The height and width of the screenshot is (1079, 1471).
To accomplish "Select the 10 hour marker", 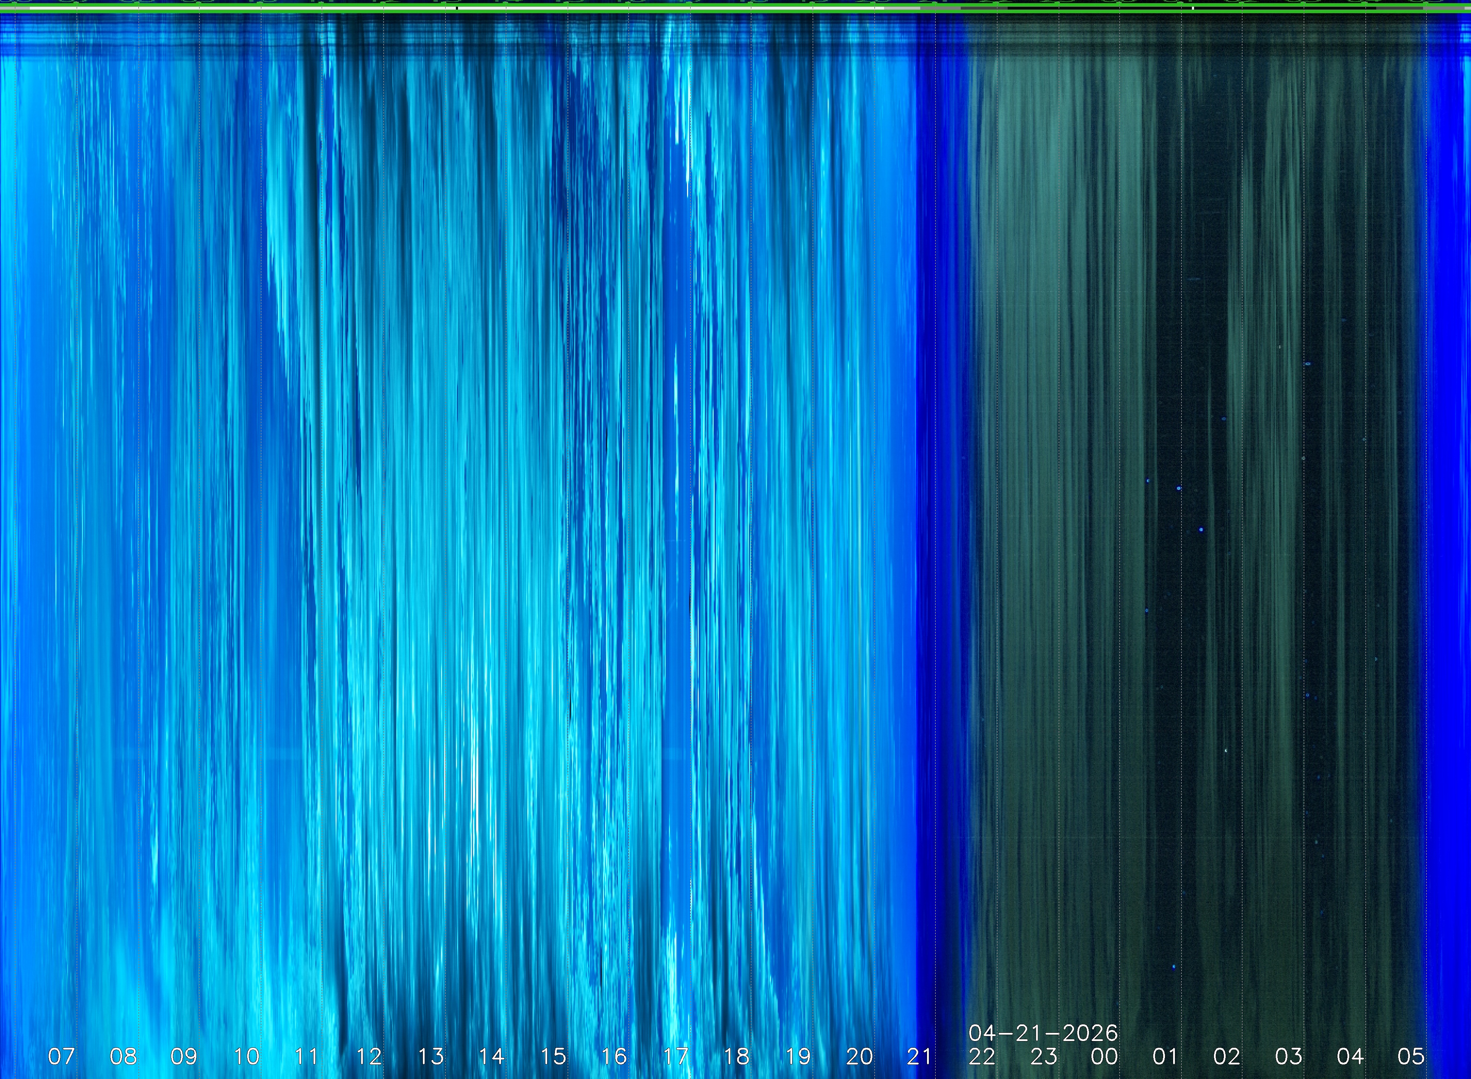I will click(246, 1056).
